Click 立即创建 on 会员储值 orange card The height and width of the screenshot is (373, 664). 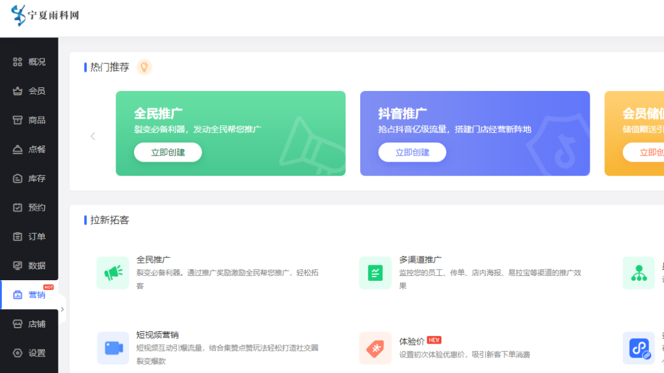point(644,152)
